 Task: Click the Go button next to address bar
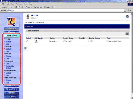click(130, 10)
